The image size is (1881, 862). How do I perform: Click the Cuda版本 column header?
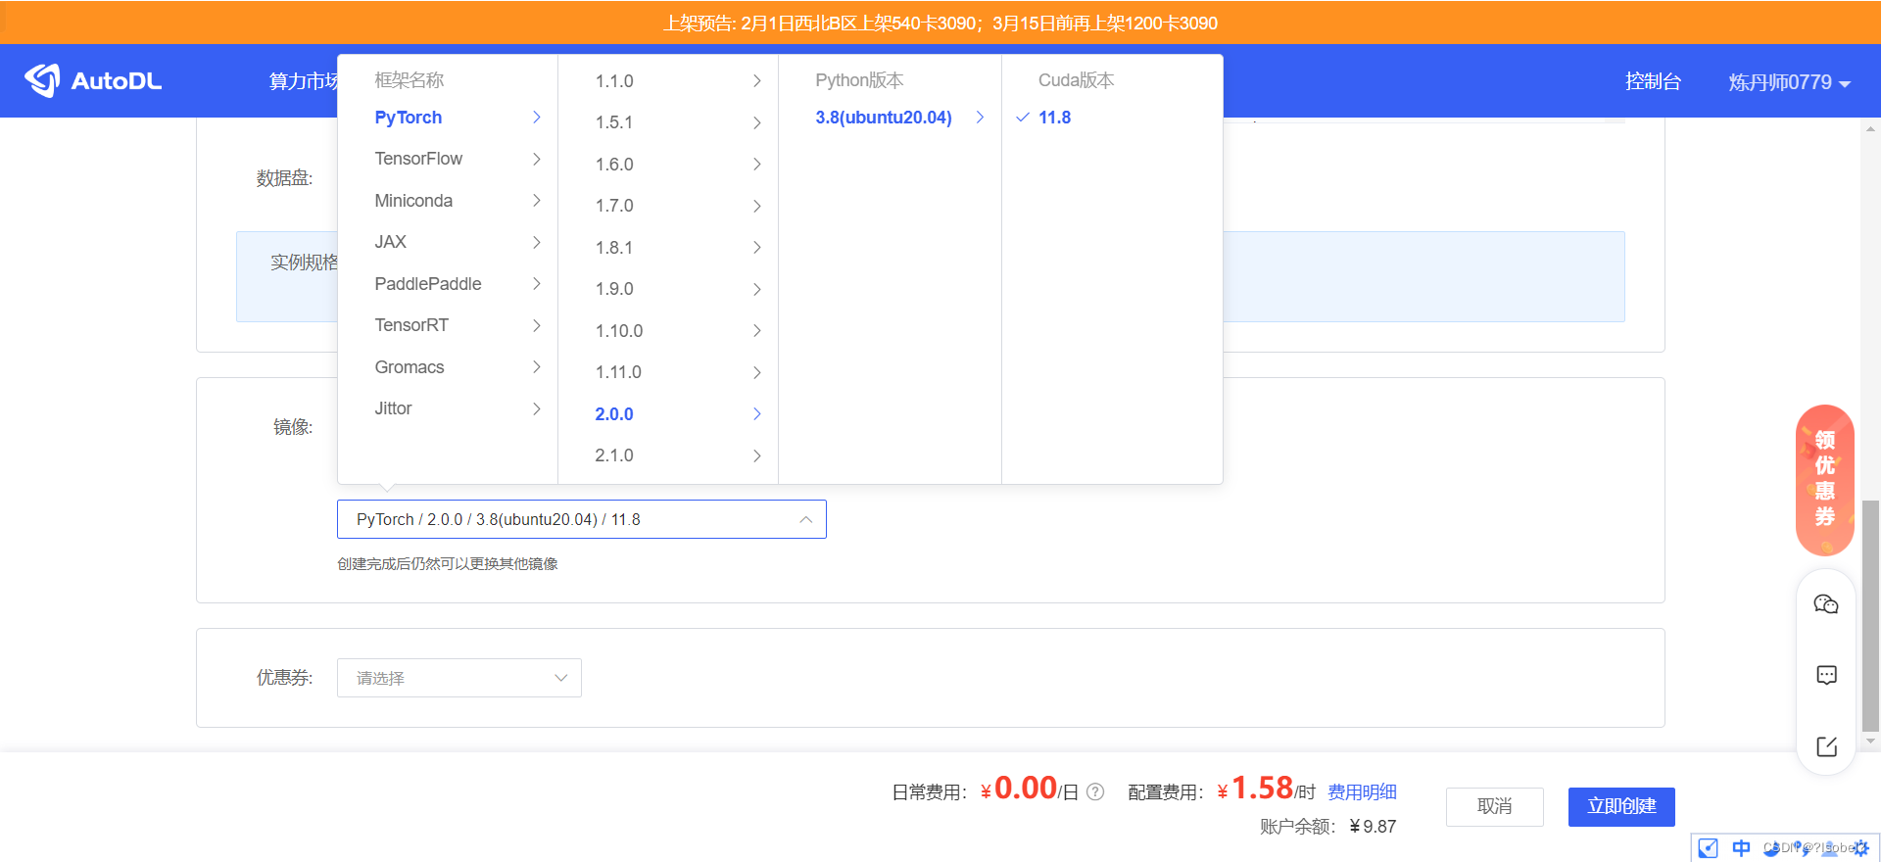tap(1076, 80)
